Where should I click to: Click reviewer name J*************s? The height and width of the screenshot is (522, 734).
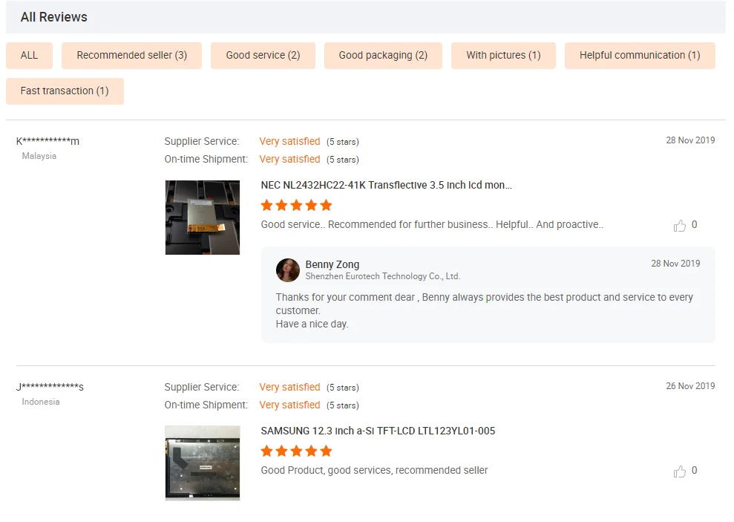(x=50, y=387)
